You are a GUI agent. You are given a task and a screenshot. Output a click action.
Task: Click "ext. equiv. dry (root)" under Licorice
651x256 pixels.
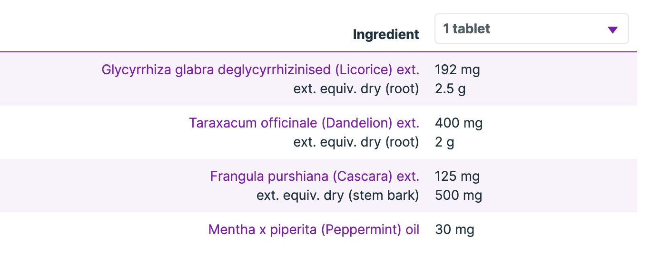pyautogui.click(x=356, y=89)
